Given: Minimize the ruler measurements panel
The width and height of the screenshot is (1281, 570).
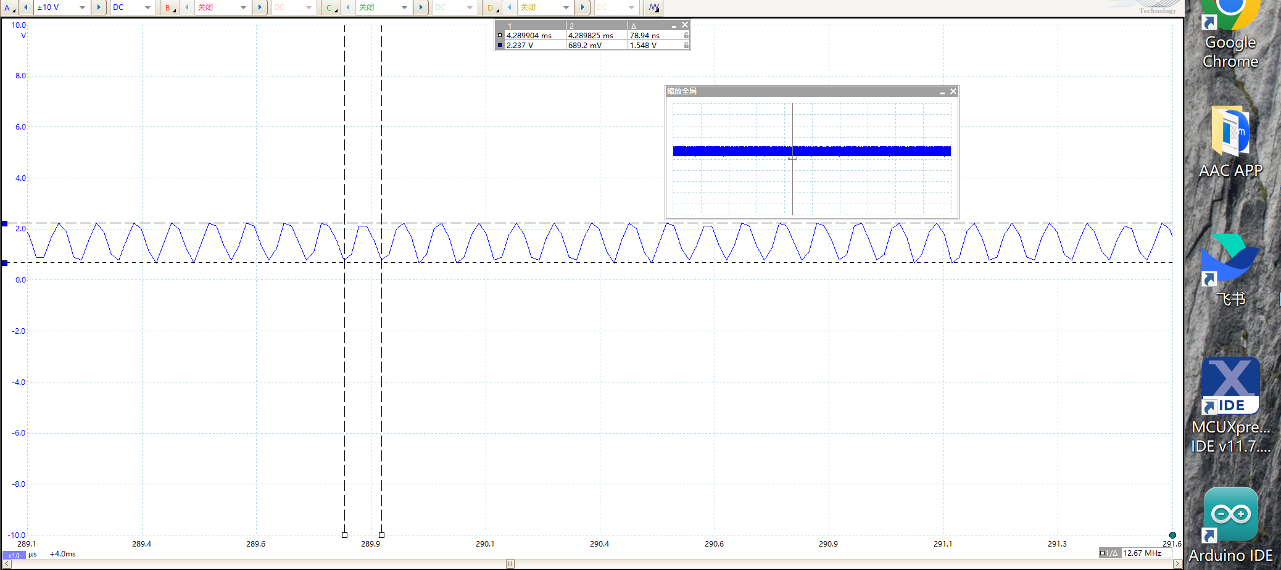Looking at the screenshot, I should [674, 25].
